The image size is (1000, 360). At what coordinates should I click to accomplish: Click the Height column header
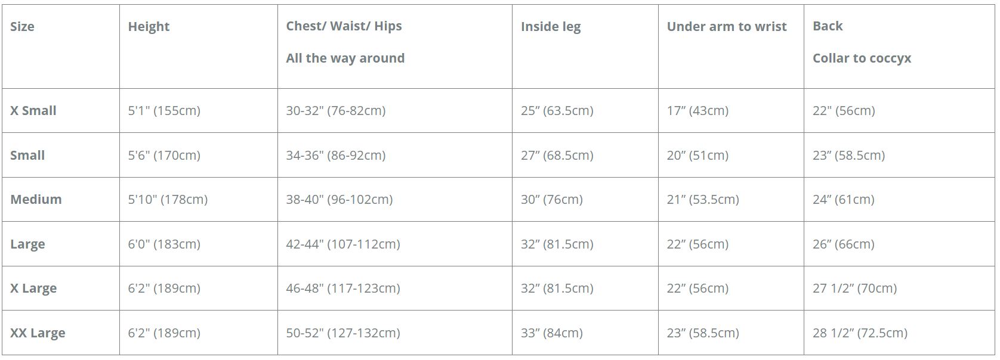tap(149, 27)
